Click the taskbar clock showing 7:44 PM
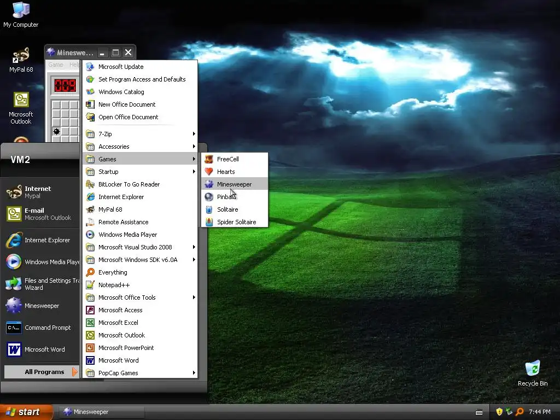This screenshot has height=420, width=560. 540,412
